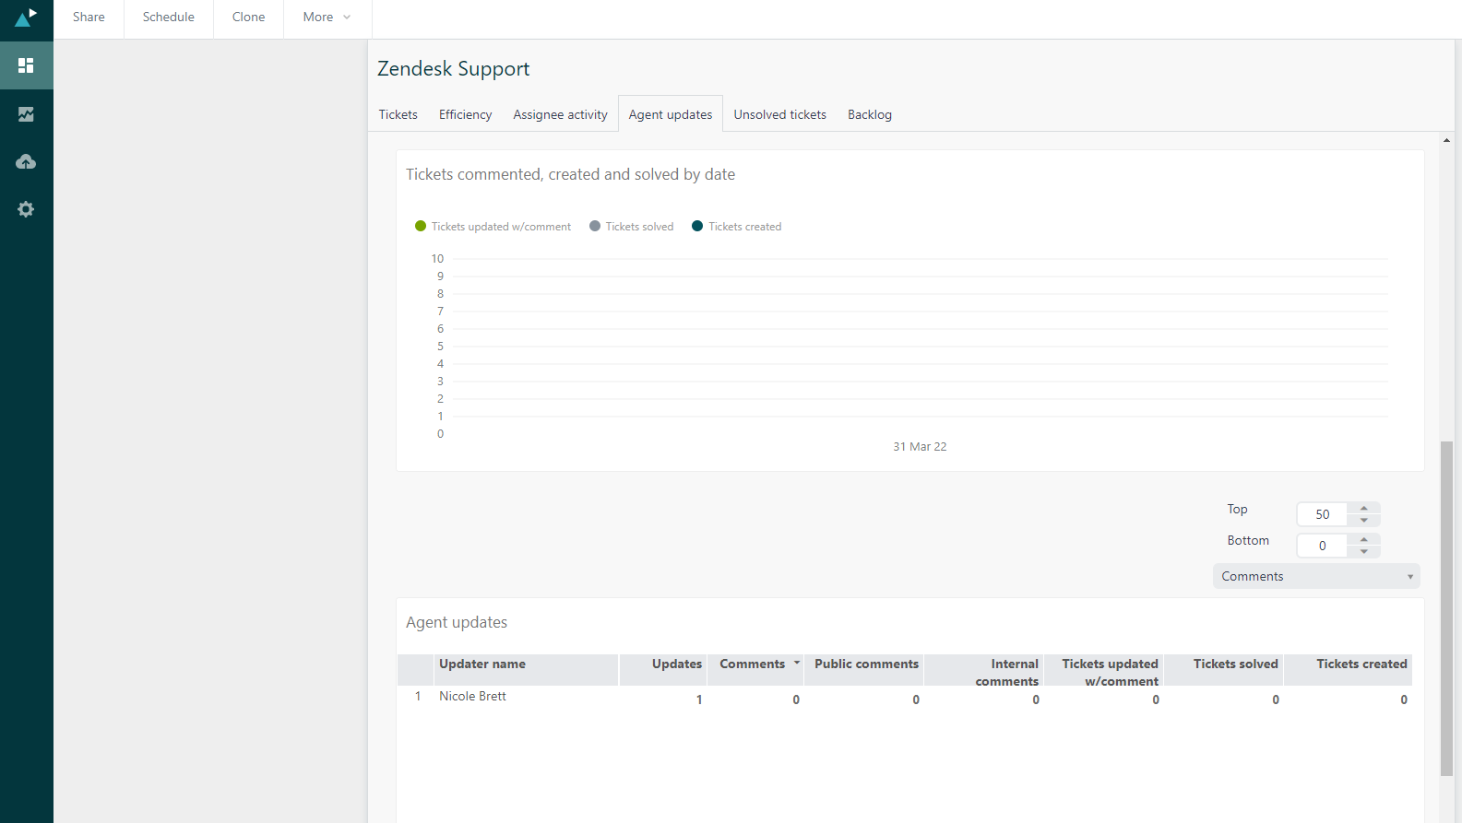Open the Zendesk Explore logo home
Viewport: 1462px width, 823px height.
point(26,18)
